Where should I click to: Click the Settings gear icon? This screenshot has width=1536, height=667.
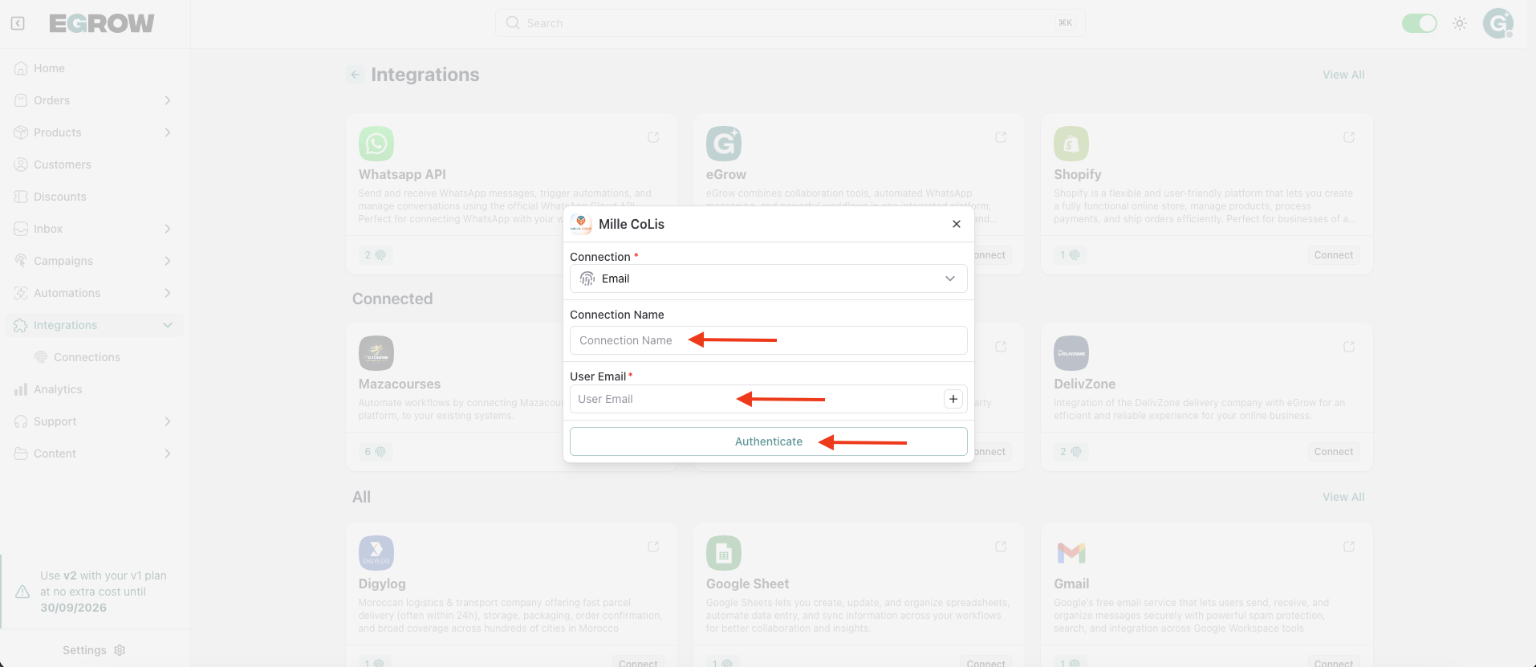click(x=120, y=650)
